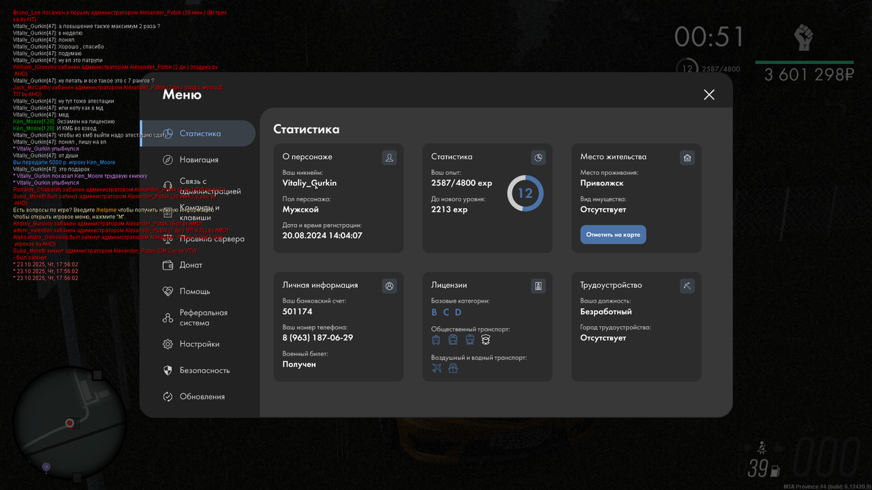Image resolution: width=872 pixels, height=490 pixels.
Task: Click the level 12 progress ring
Action: pos(525,193)
